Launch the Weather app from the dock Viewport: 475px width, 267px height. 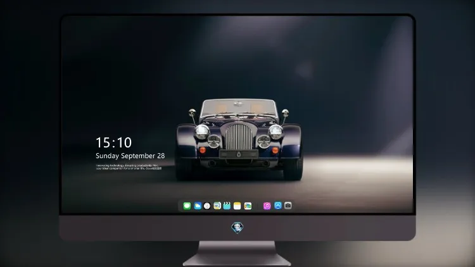pos(198,206)
